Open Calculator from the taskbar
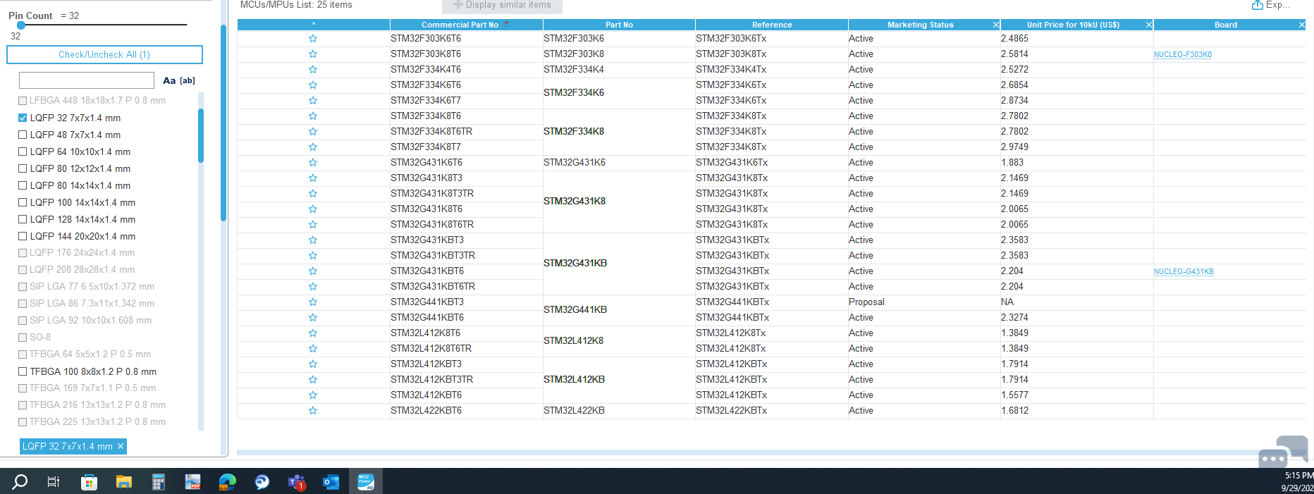 point(159,482)
